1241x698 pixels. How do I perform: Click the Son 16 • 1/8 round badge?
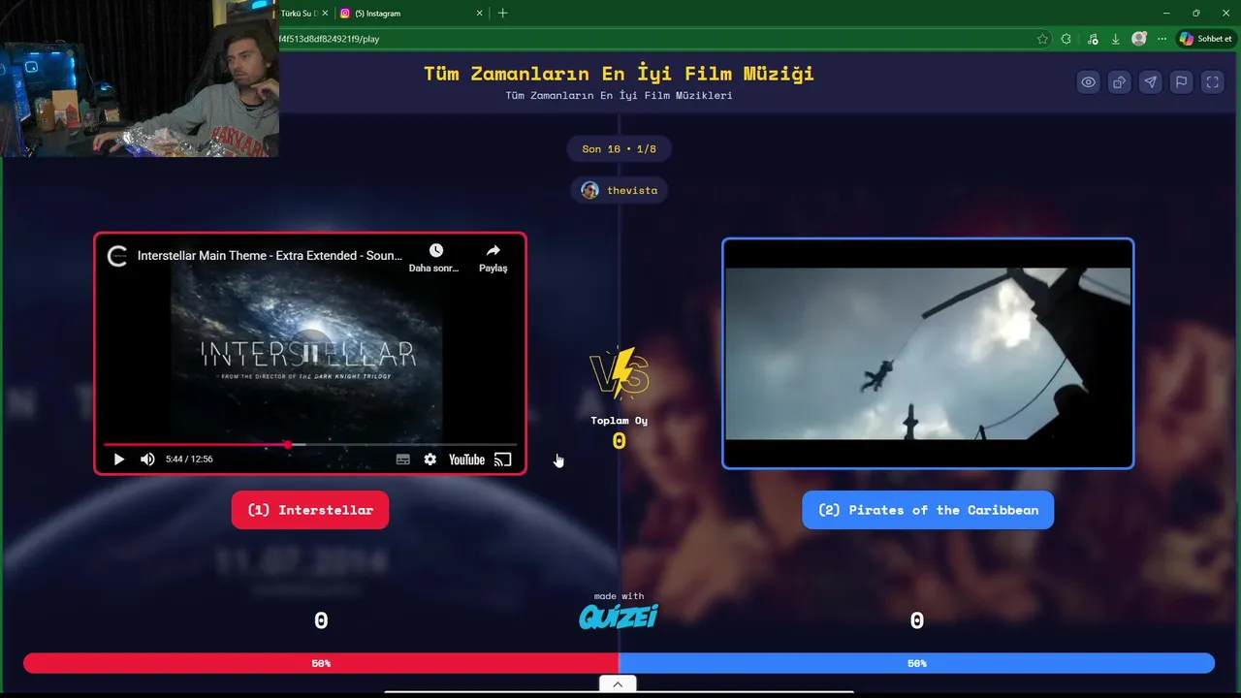[x=620, y=149]
